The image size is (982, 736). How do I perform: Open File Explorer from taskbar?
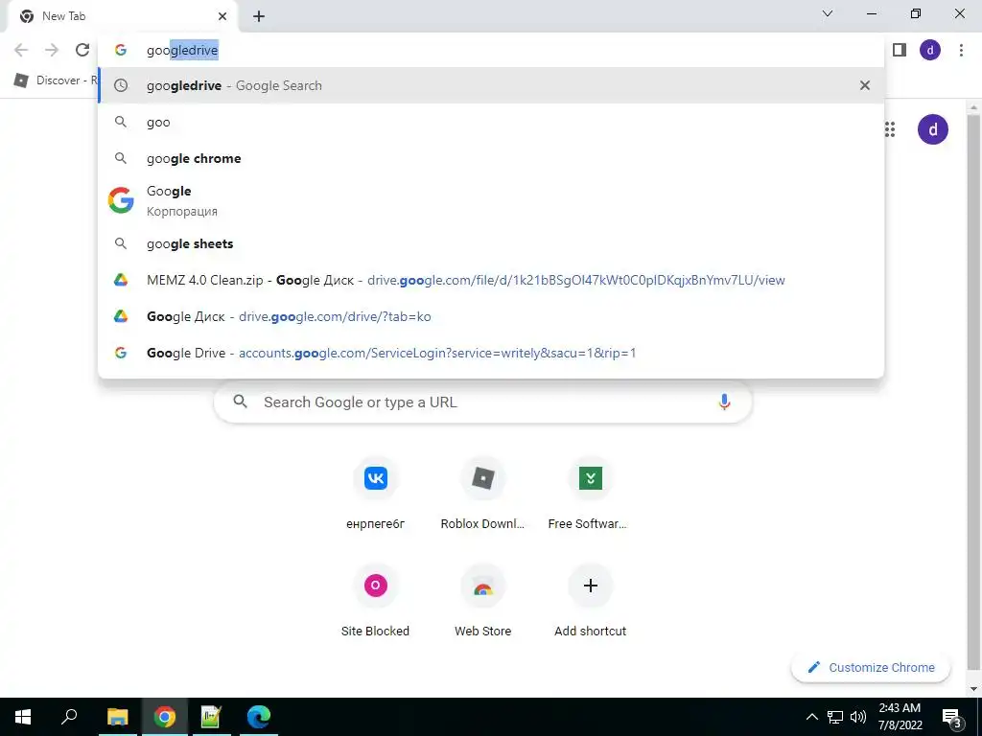(117, 717)
